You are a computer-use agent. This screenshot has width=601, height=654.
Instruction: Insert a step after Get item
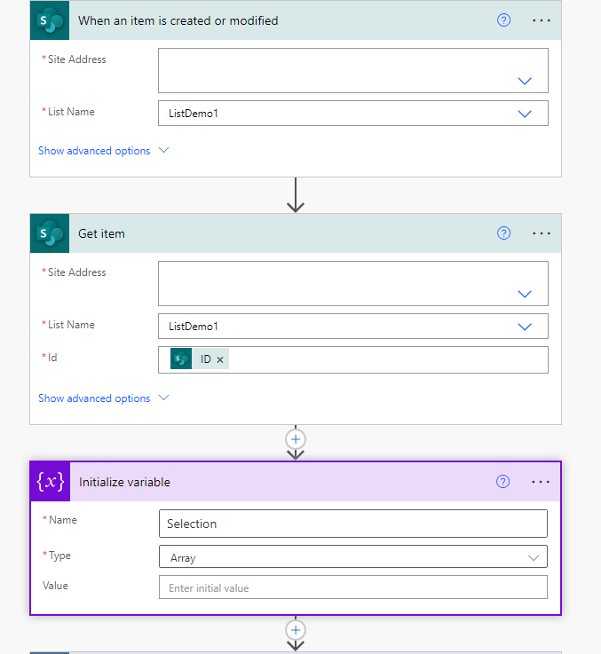(x=296, y=439)
